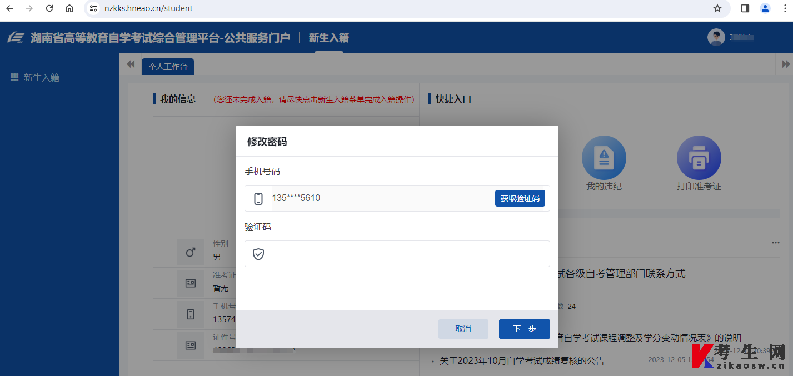Viewport: 793px width, 376px height.
Task: Click the phone icon in 手机号码 field
Action: point(258,198)
